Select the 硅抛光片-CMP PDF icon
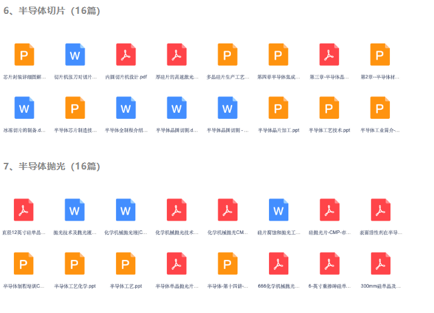The width and height of the screenshot is (434, 313). tap(329, 210)
